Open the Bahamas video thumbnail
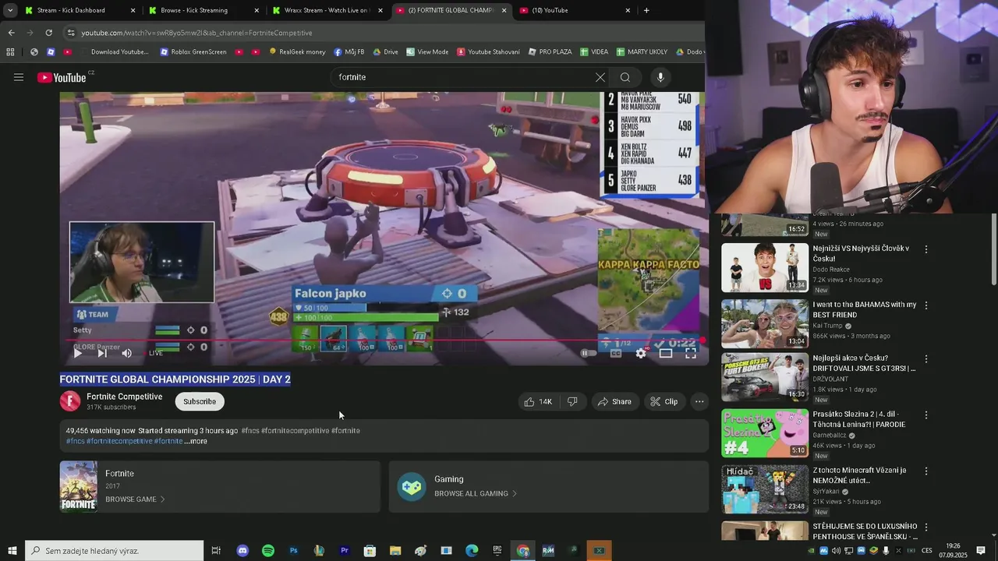This screenshot has width=998, height=561. [x=765, y=323]
